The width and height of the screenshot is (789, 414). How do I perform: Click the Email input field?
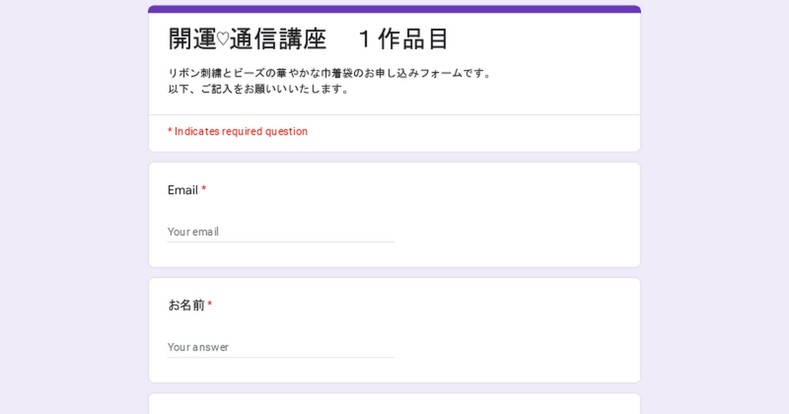coord(280,232)
